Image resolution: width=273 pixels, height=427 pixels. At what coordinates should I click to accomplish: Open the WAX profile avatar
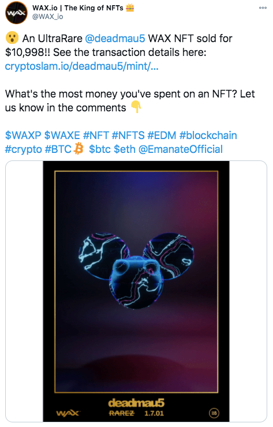tap(16, 13)
